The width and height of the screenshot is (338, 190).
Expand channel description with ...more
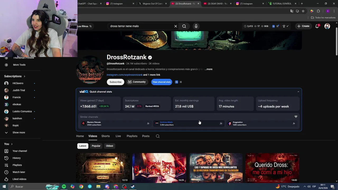208,69
